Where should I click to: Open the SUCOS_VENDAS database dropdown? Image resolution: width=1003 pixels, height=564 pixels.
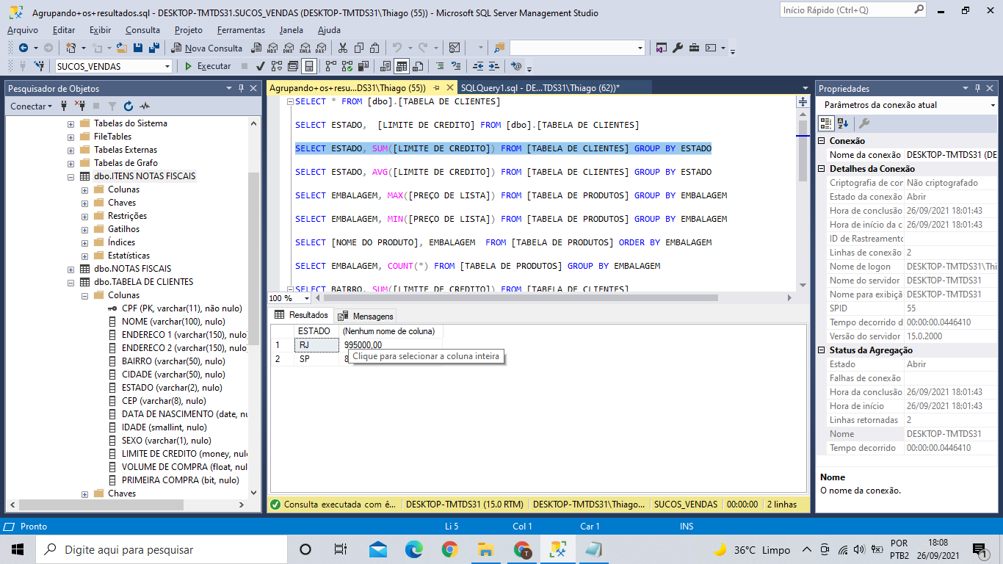coord(167,66)
